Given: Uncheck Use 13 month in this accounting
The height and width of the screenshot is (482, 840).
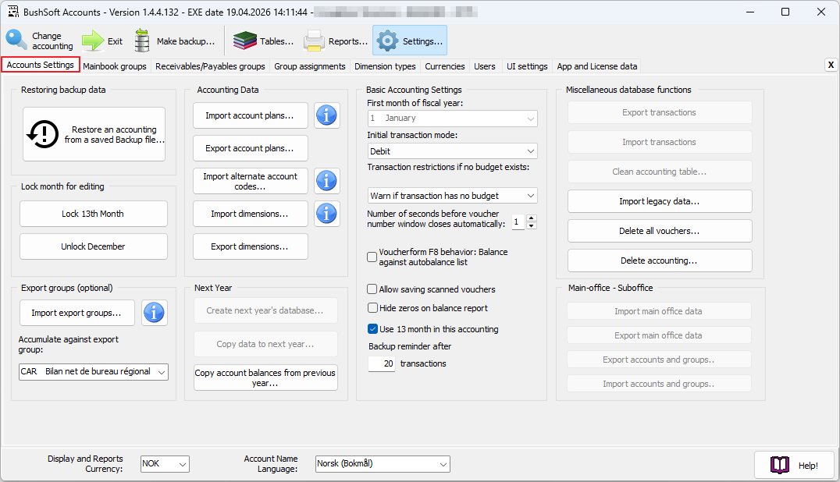Looking at the screenshot, I should coord(372,329).
